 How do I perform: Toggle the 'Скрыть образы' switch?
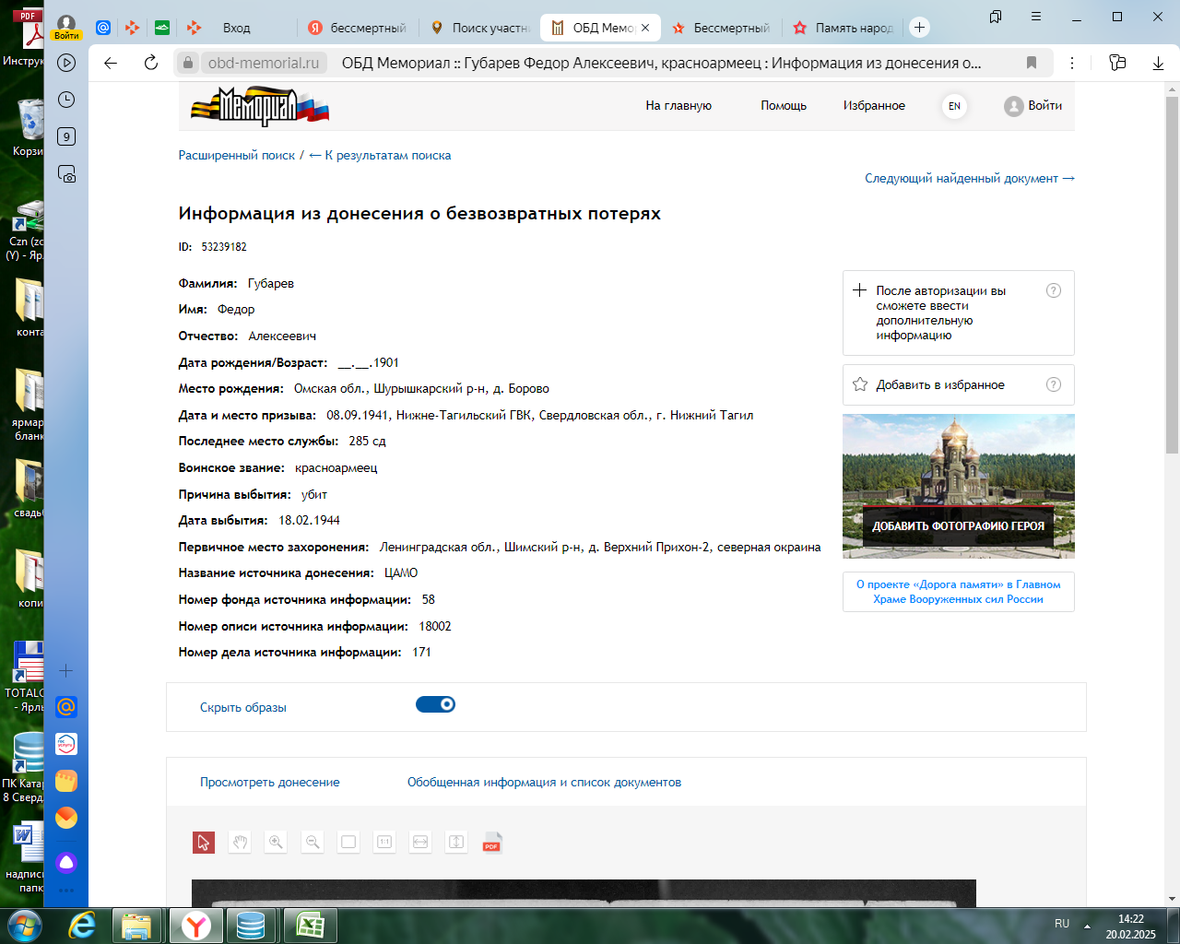pos(435,704)
